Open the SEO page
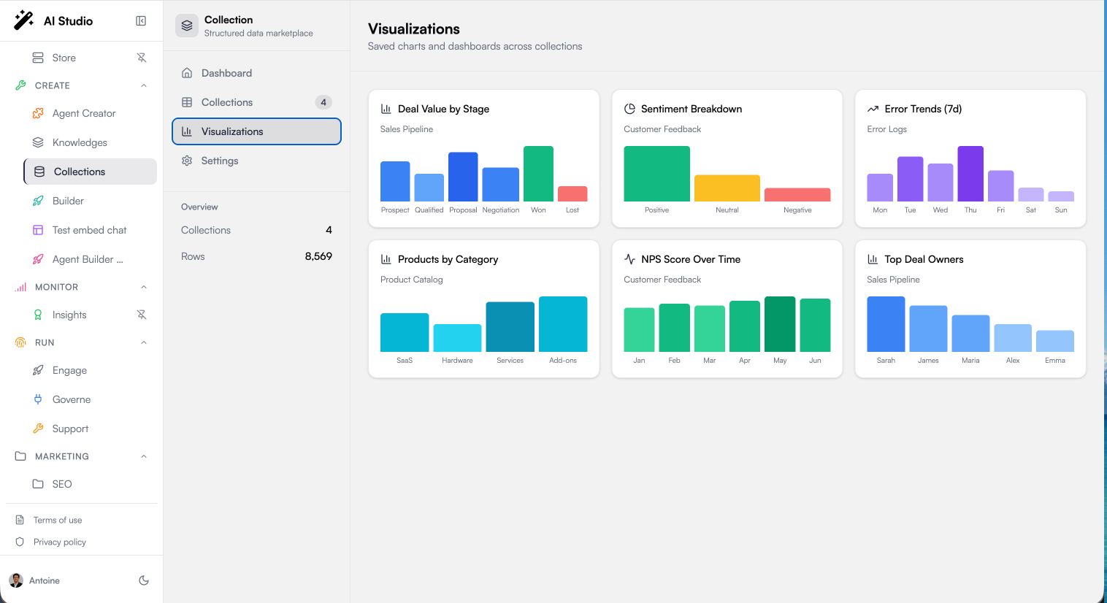Screen dimensions: 1107x603 [90, 484]
